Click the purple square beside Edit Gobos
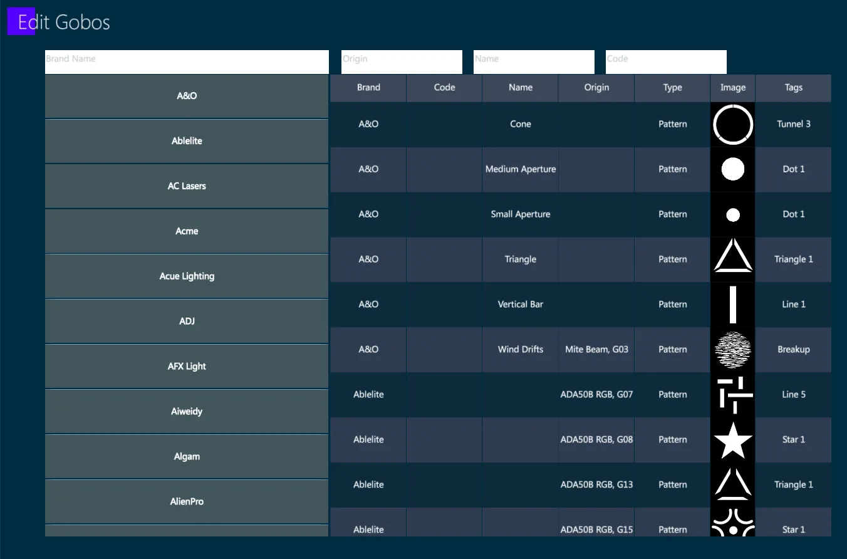This screenshot has width=847, height=559. pyautogui.click(x=21, y=21)
